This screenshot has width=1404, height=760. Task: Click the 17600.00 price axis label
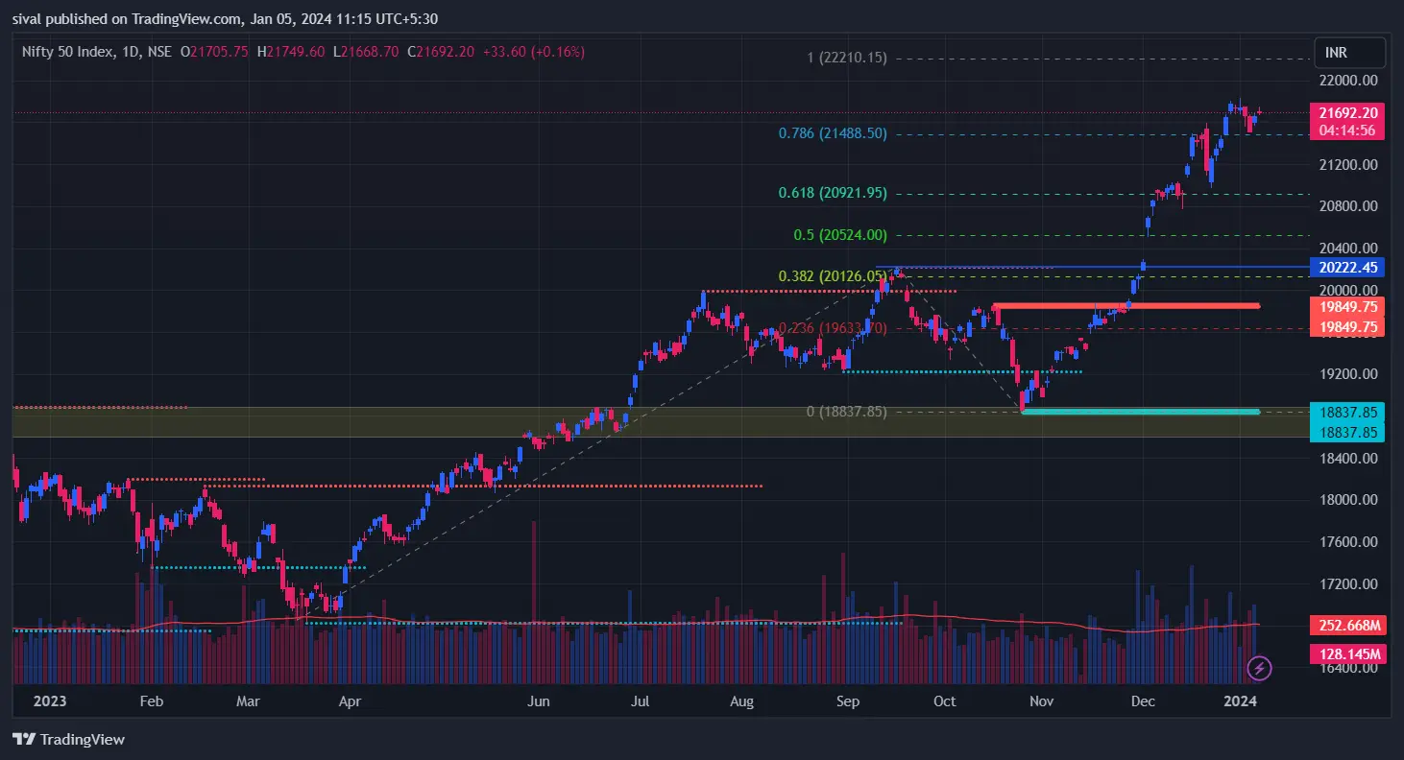tap(1347, 542)
